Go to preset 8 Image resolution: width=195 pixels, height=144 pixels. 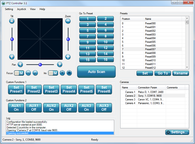pos(106,36)
